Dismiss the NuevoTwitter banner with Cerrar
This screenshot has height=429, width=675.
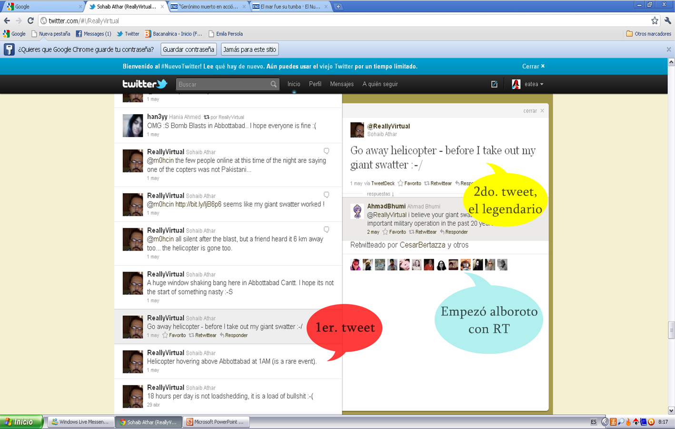pos(533,66)
